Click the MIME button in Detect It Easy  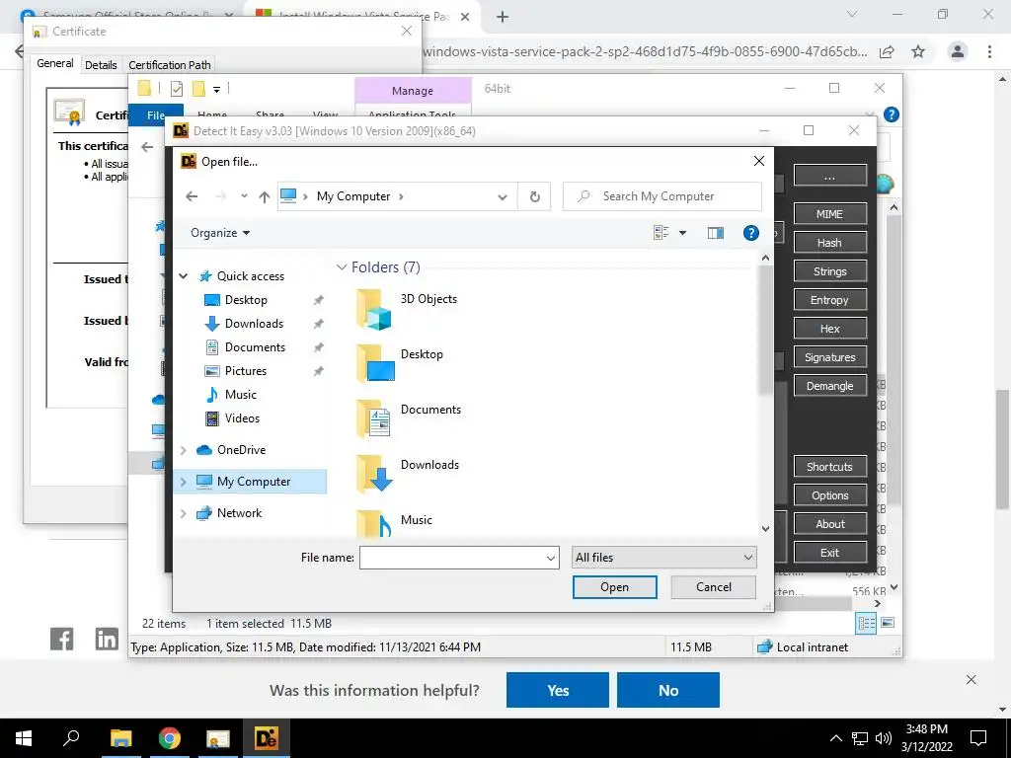click(x=829, y=214)
